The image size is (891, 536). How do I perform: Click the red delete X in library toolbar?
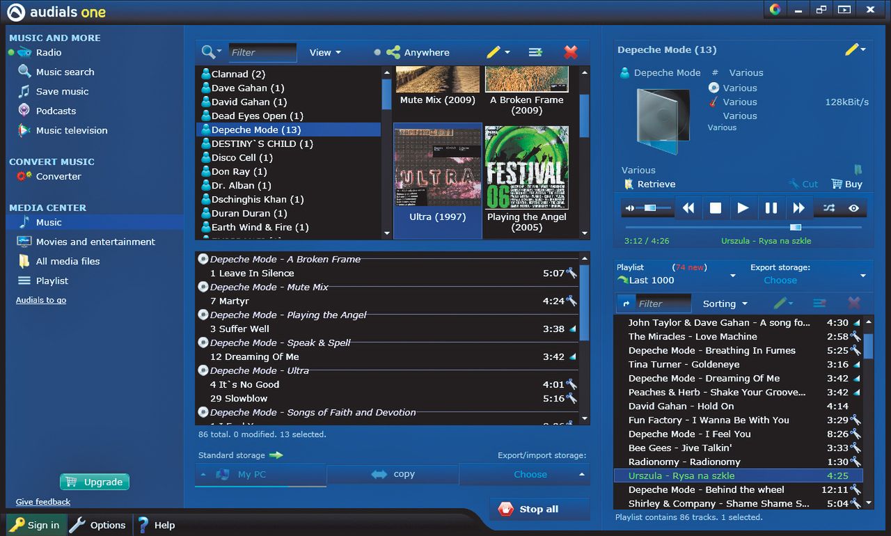click(571, 52)
